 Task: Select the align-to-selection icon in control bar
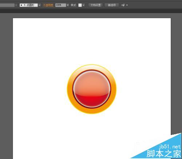pos(123,5)
